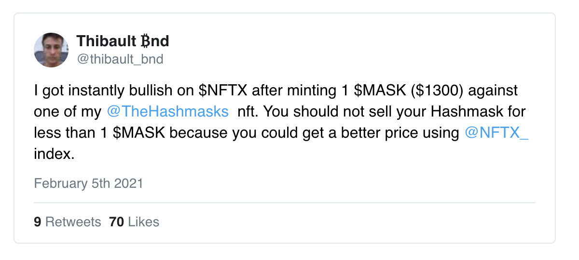Open the @thibault_bnd handle
Screen dimensions: 579x260
point(120,59)
